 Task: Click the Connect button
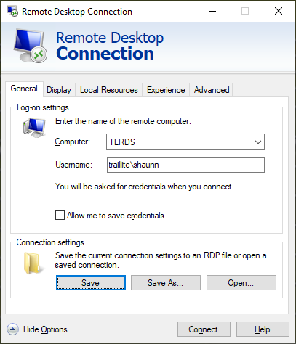[204, 329]
